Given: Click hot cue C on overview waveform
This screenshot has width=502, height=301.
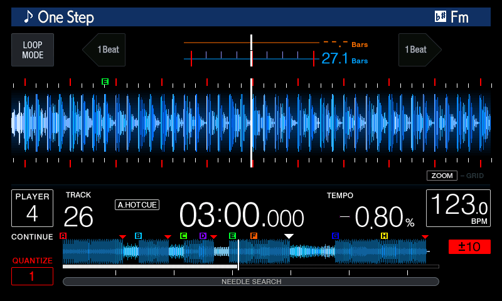Looking at the screenshot, I should click(x=183, y=236).
